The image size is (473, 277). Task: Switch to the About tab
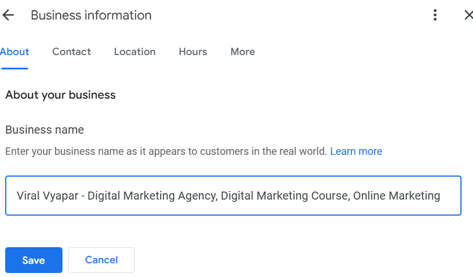tap(14, 52)
